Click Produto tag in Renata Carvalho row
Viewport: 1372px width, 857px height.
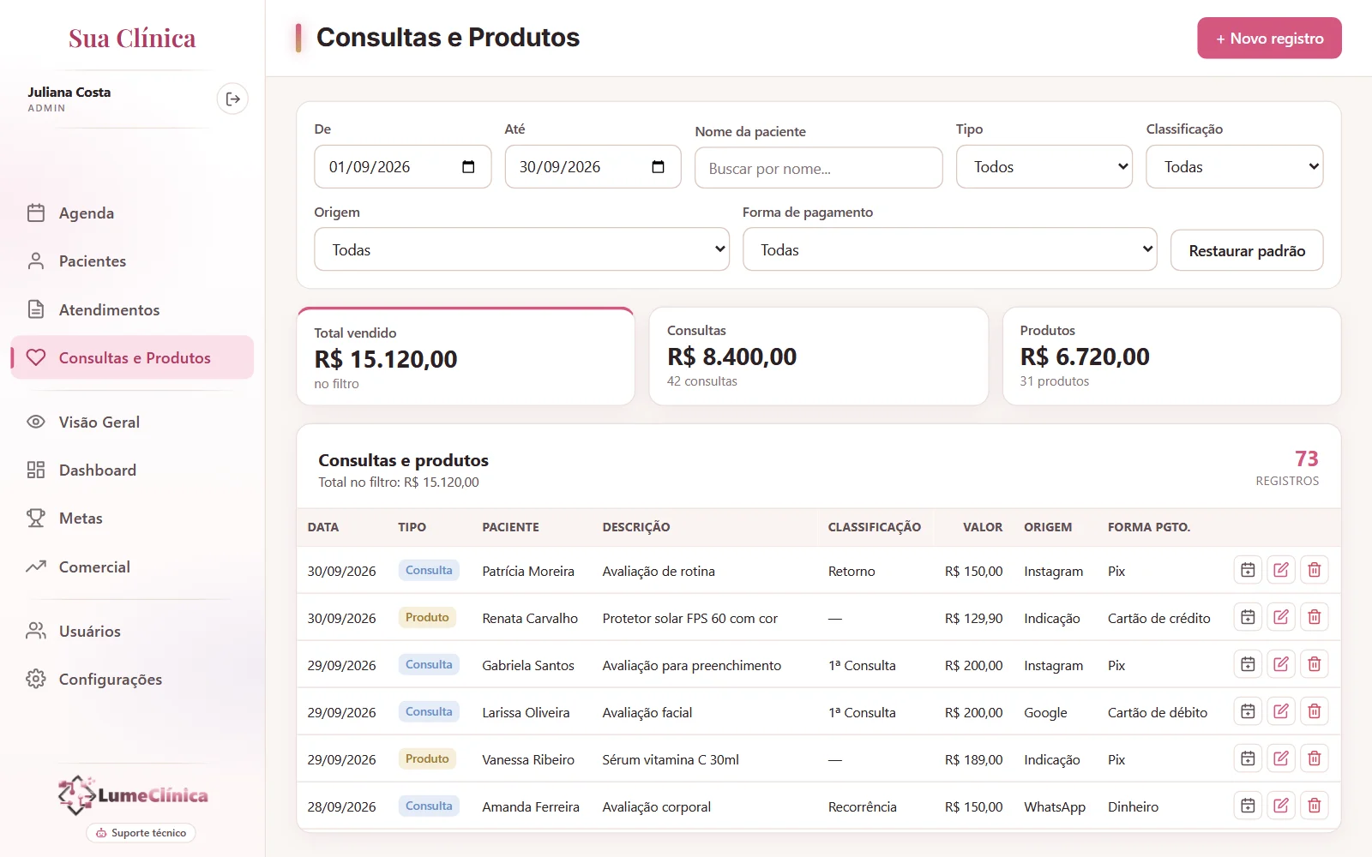[x=427, y=617]
